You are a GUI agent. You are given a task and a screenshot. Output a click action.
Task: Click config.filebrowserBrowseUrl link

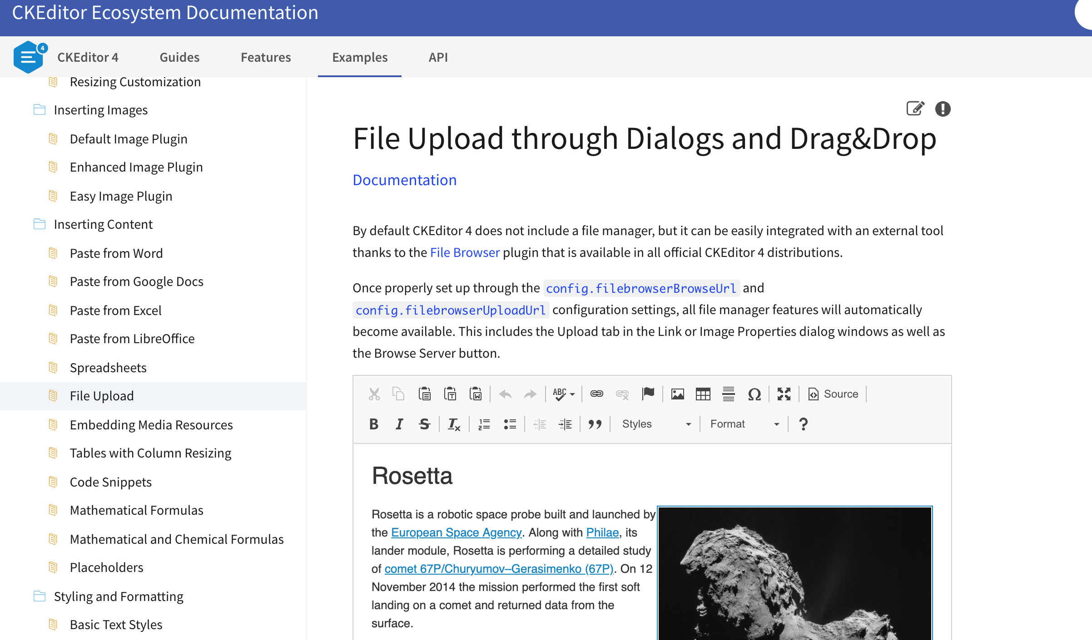click(x=641, y=288)
